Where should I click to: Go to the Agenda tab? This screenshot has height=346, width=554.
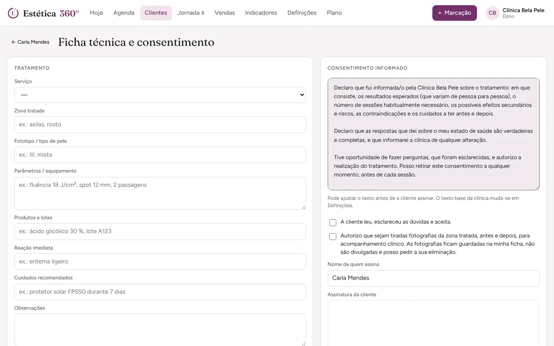pyautogui.click(x=124, y=13)
